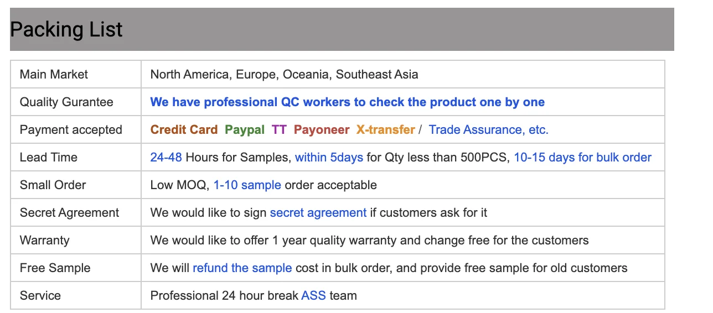The width and height of the screenshot is (713, 313).
Task: Click the orange X-transfer text
Action: 385,130
